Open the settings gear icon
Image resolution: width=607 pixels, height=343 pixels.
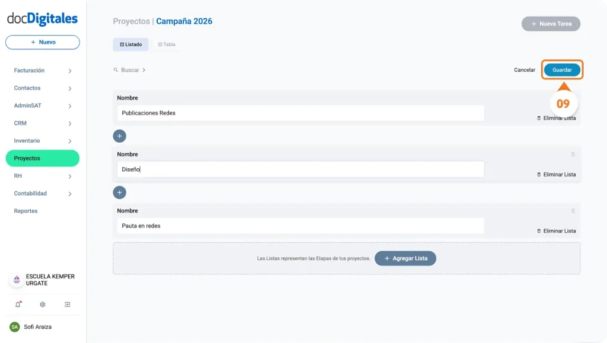(x=42, y=304)
